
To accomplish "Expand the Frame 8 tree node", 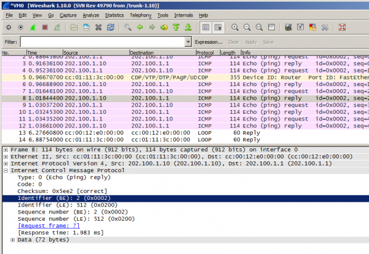I will click(x=6, y=149).
